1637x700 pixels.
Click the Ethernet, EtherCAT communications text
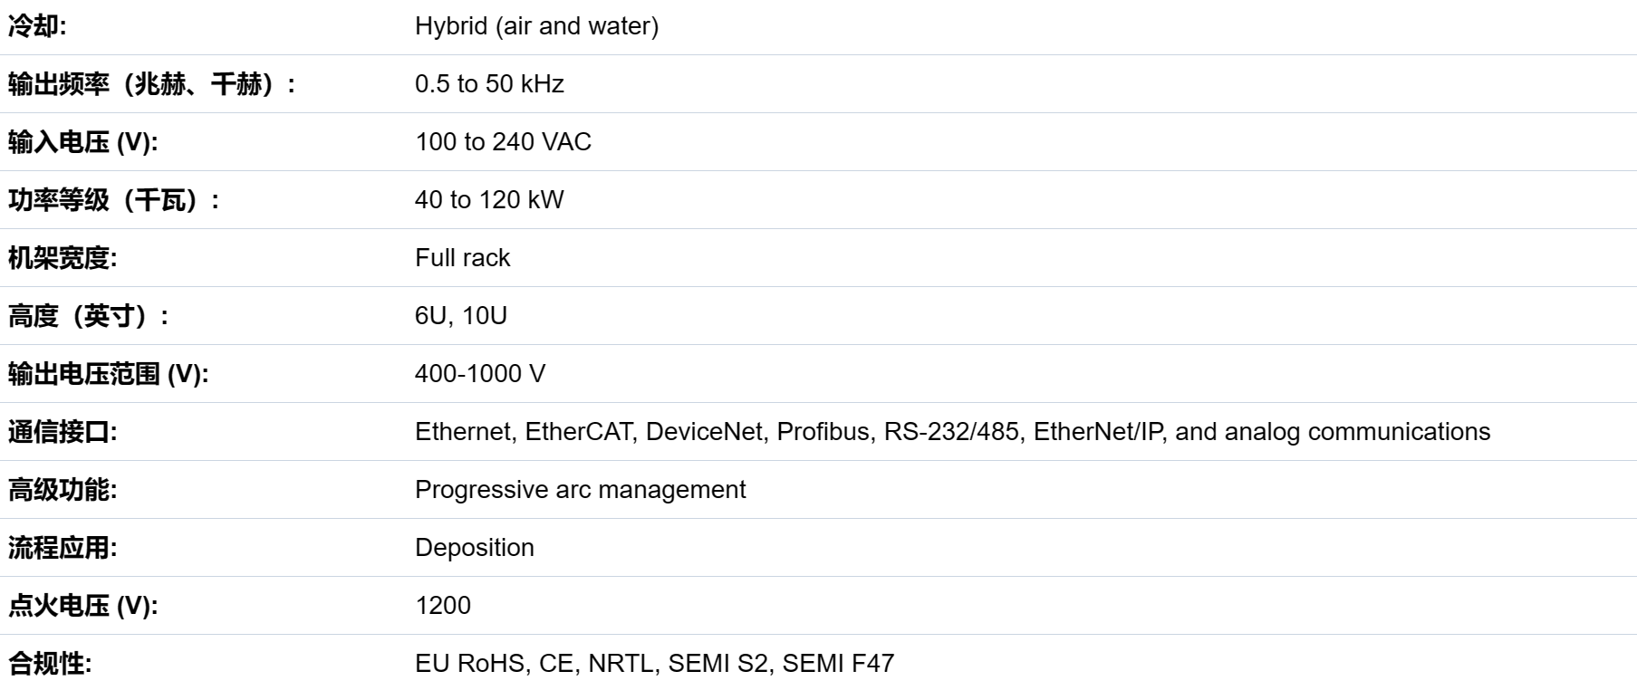coord(952,432)
